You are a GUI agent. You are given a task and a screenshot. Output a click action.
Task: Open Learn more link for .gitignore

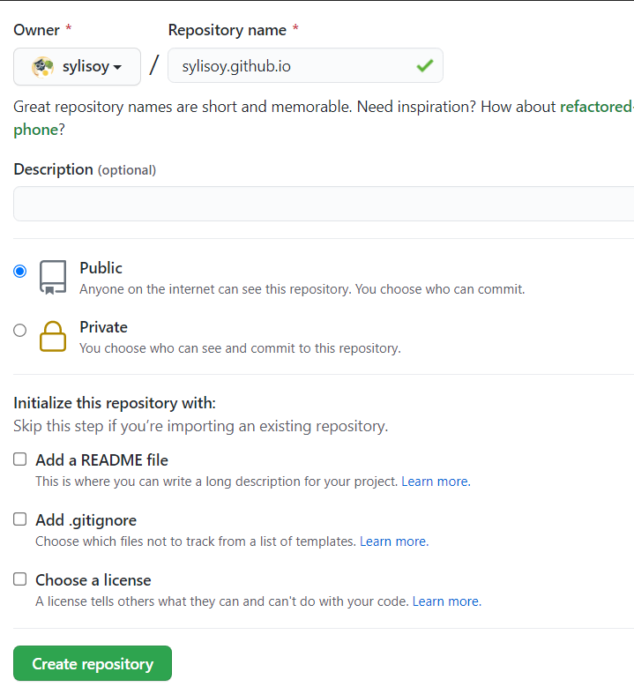point(393,541)
